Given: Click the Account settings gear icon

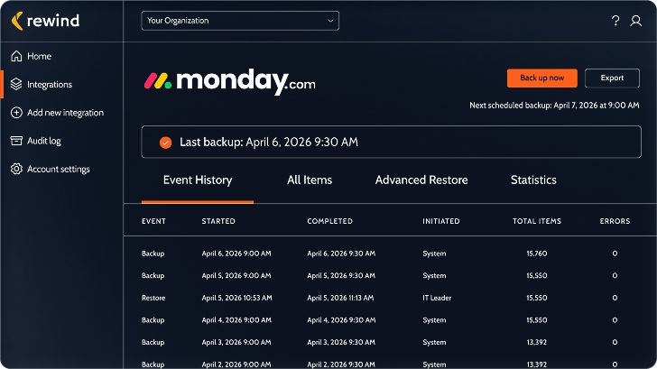Looking at the screenshot, I should point(16,169).
